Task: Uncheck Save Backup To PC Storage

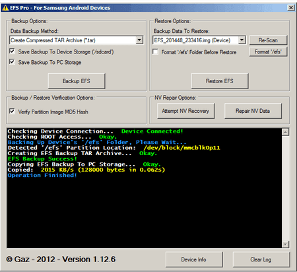Action: [x=12, y=62]
